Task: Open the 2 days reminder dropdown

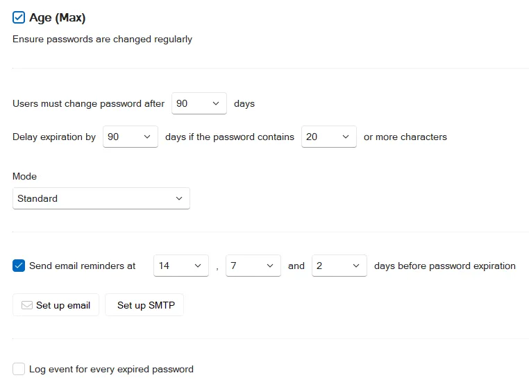Action: click(339, 266)
